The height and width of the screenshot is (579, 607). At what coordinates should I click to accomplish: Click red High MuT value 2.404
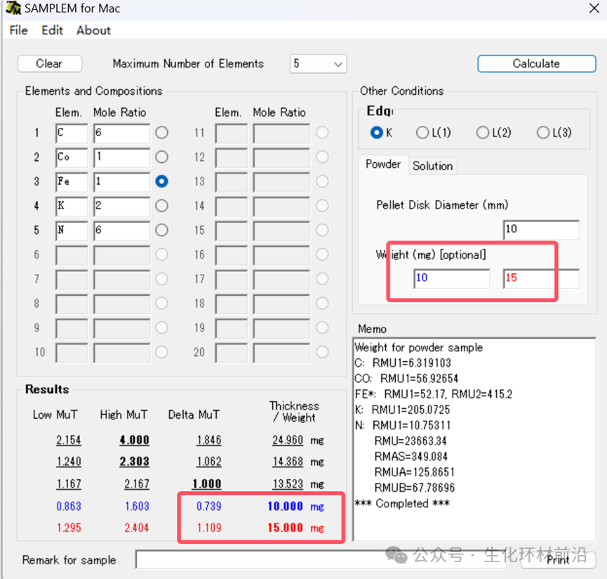click(137, 528)
